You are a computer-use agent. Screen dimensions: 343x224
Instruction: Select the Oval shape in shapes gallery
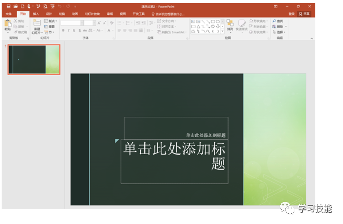(218, 21)
